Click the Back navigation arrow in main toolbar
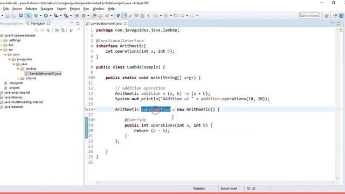The image size is (345, 194). click(x=182, y=16)
